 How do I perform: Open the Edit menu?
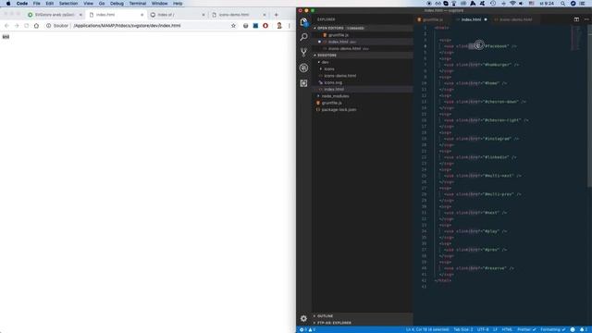point(49,4)
